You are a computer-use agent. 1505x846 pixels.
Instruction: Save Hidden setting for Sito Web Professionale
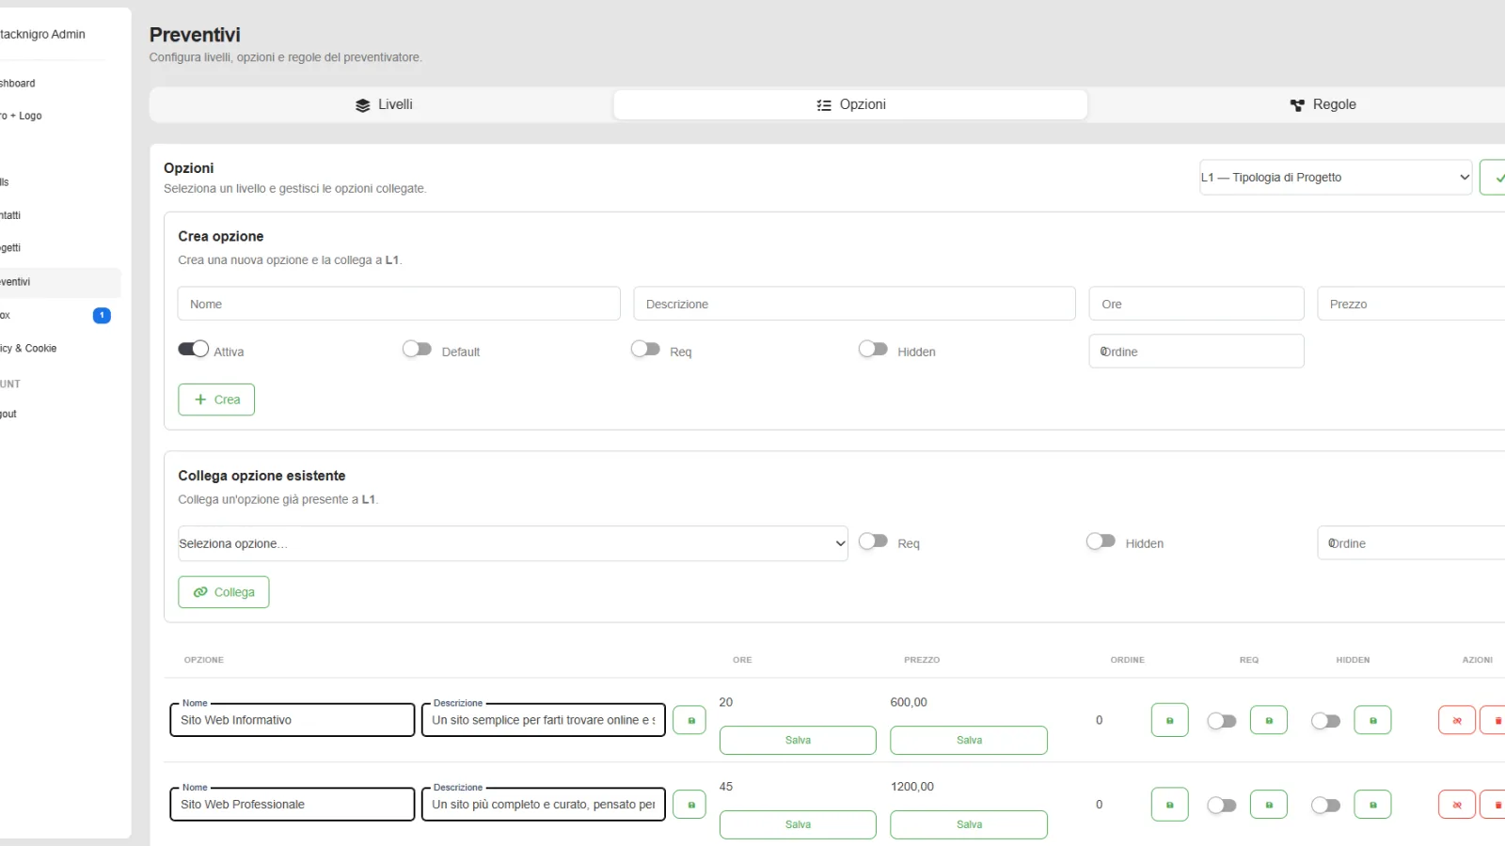coord(1372,805)
